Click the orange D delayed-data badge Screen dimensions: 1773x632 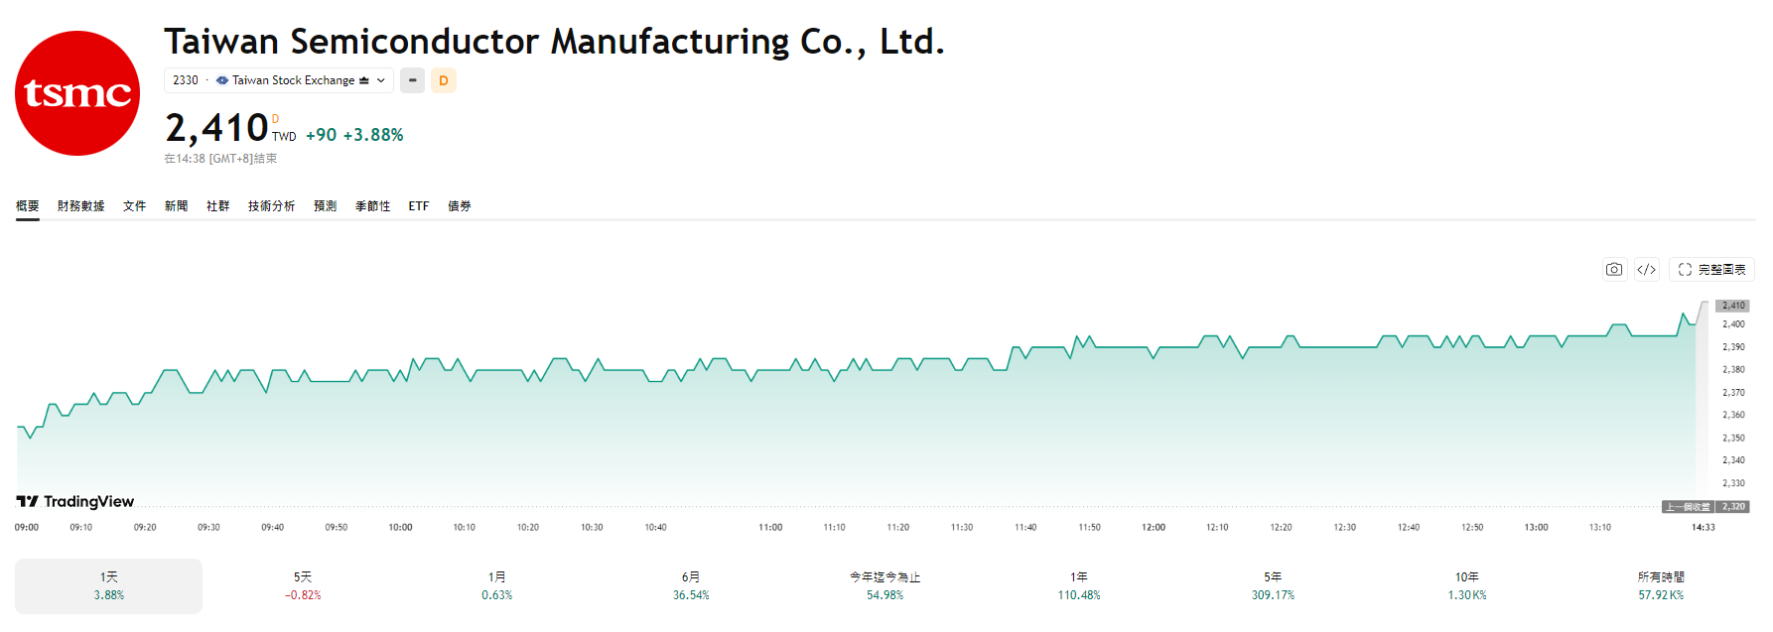click(444, 80)
